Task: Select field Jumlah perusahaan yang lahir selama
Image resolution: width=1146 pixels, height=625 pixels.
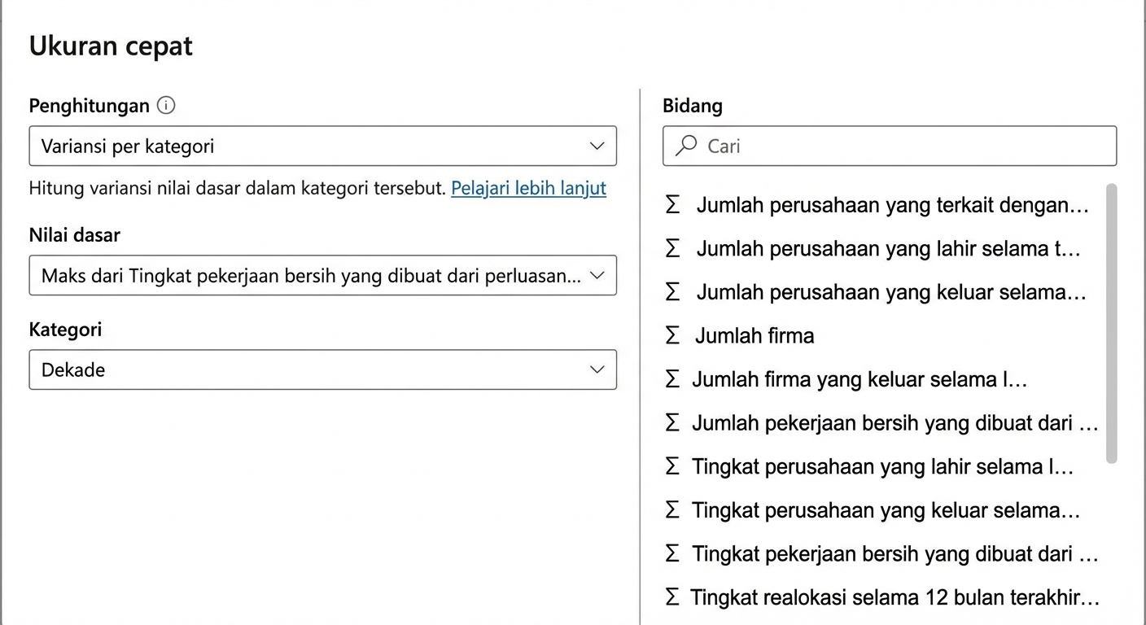Action: 887,249
